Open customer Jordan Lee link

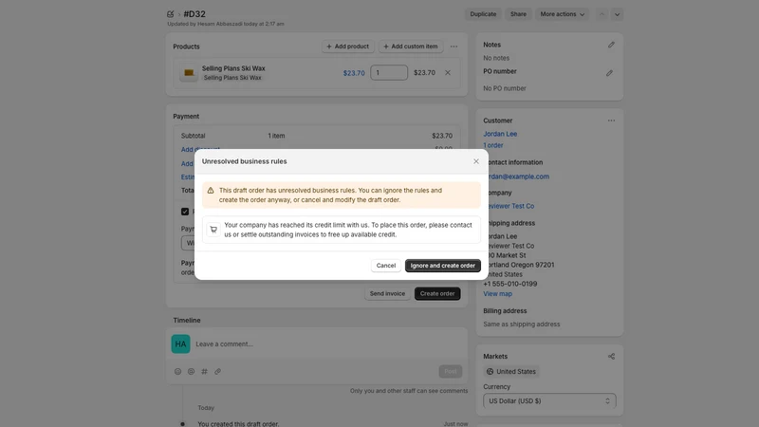500,134
